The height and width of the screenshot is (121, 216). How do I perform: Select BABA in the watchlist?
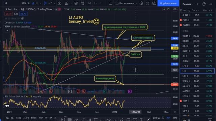(x=197, y=36)
